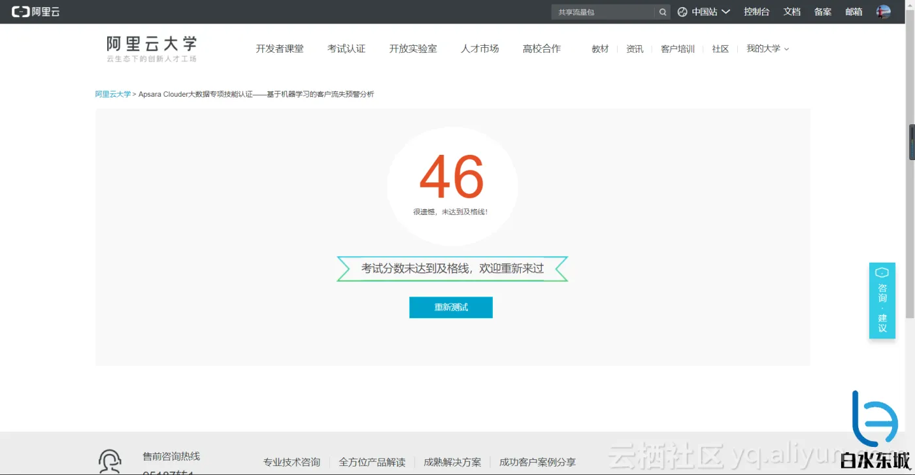Click the search magnifier icon
This screenshot has width=915, height=475.
click(x=663, y=12)
